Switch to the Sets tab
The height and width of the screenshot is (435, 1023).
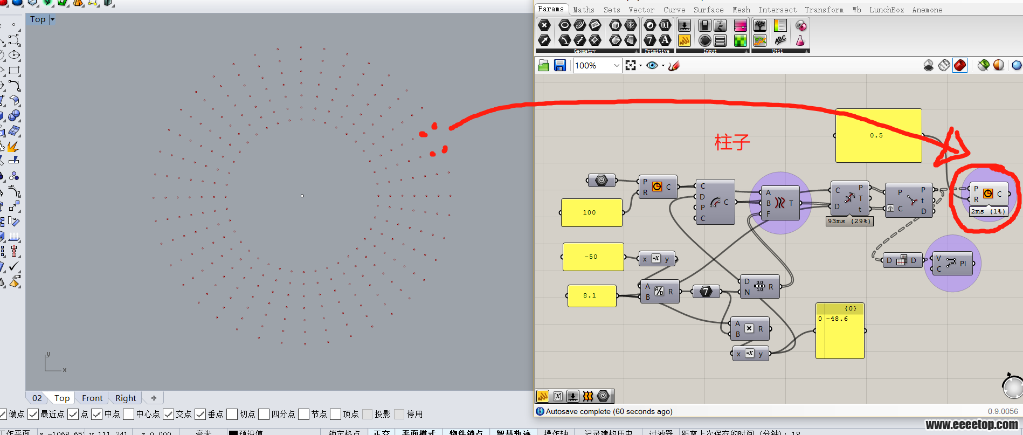pyautogui.click(x=612, y=10)
